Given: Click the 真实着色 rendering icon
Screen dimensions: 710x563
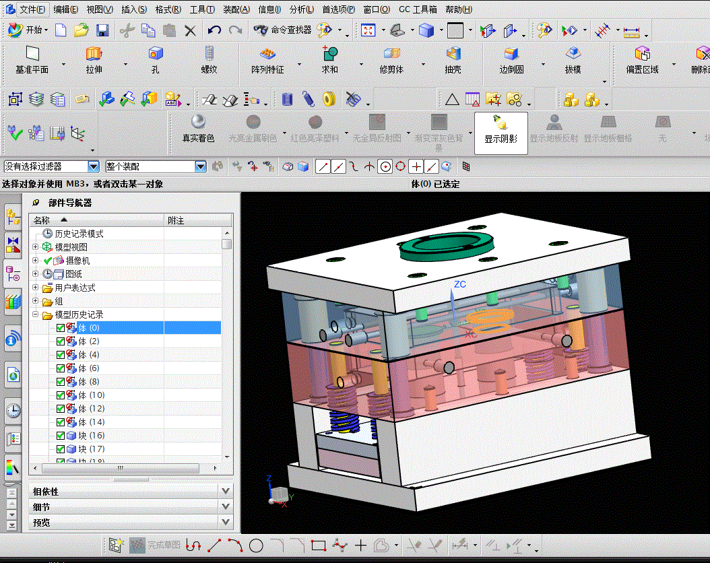Looking at the screenshot, I should coord(198,122).
